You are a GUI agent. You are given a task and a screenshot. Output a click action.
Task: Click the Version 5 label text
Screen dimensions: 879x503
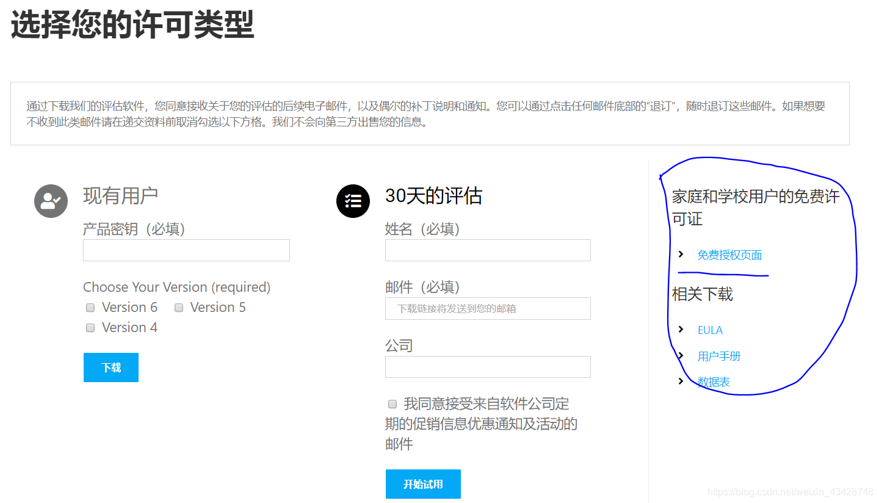pyautogui.click(x=218, y=307)
